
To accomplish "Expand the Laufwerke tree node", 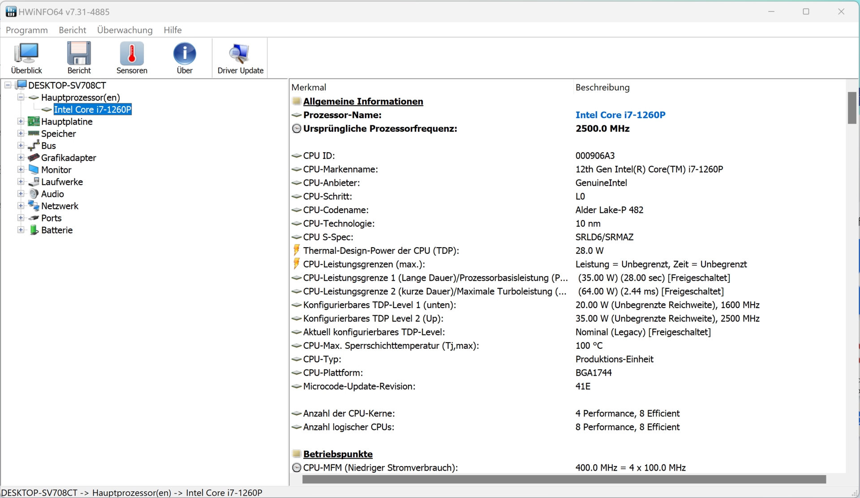I will pyautogui.click(x=21, y=182).
